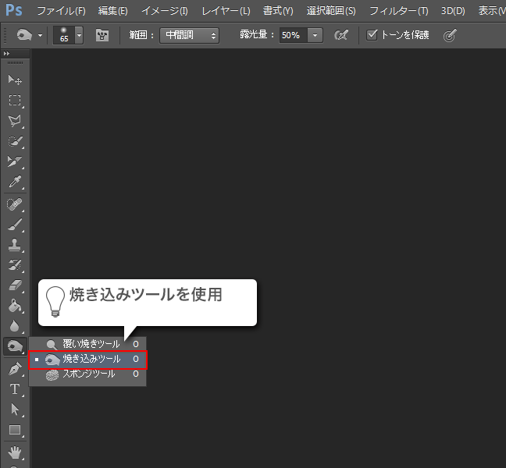The width and height of the screenshot is (506, 468).
Task: Choose the Clone Stamp tool
Action: click(x=15, y=245)
